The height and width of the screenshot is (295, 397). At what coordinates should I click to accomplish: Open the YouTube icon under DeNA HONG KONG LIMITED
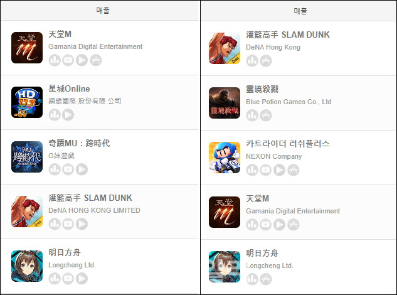pos(68,224)
